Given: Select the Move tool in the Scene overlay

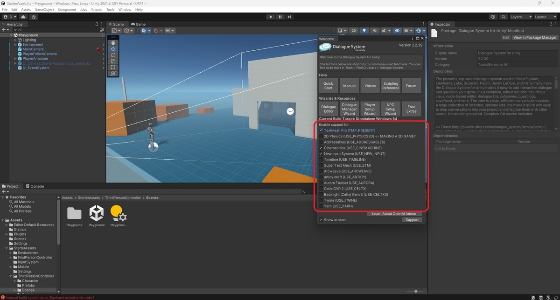Looking at the screenshot, I should (x=113, y=49).
